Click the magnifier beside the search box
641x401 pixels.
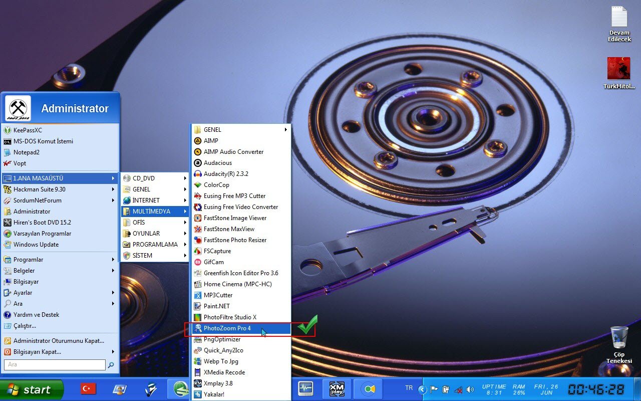tap(111, 365)
